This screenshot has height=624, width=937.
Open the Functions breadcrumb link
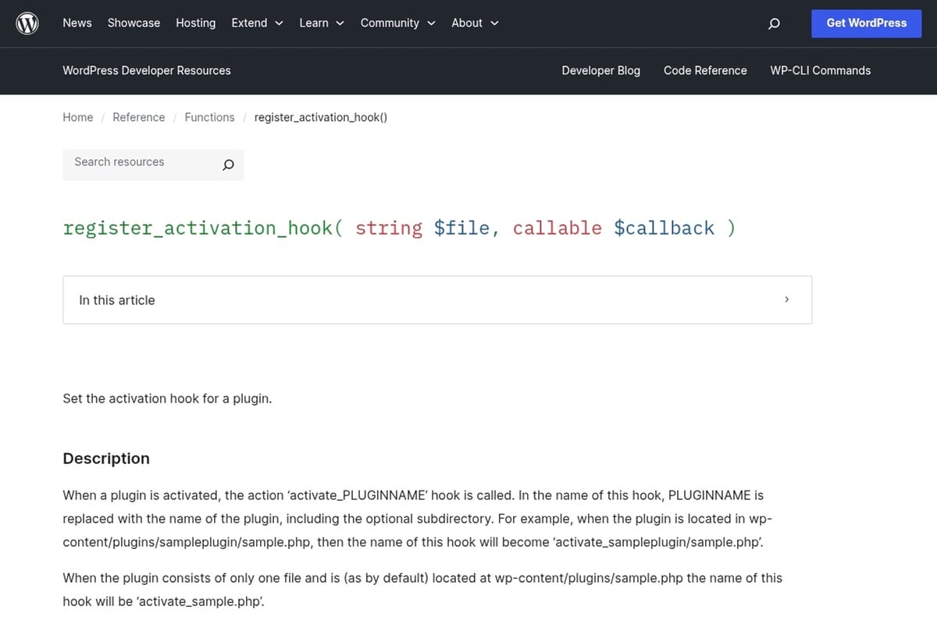click(209, 117)
